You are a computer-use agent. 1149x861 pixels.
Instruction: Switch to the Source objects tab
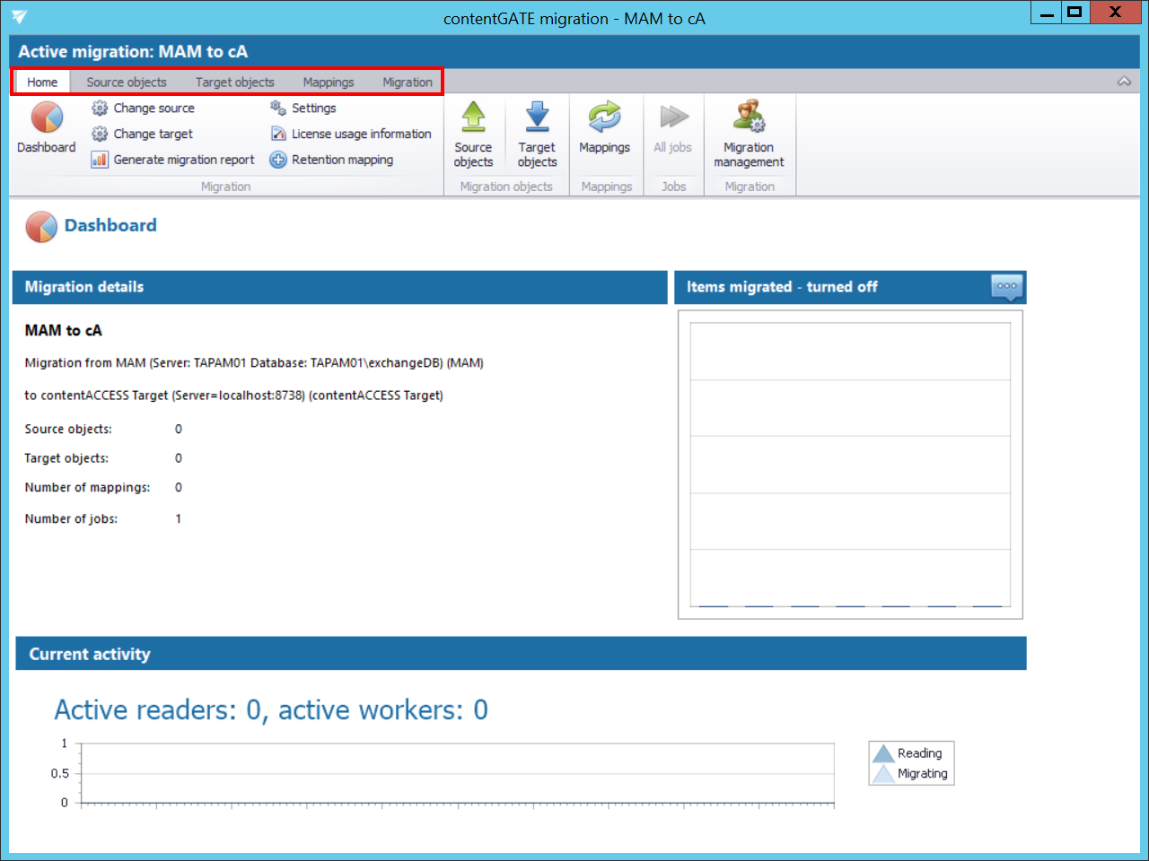point(127,82)
